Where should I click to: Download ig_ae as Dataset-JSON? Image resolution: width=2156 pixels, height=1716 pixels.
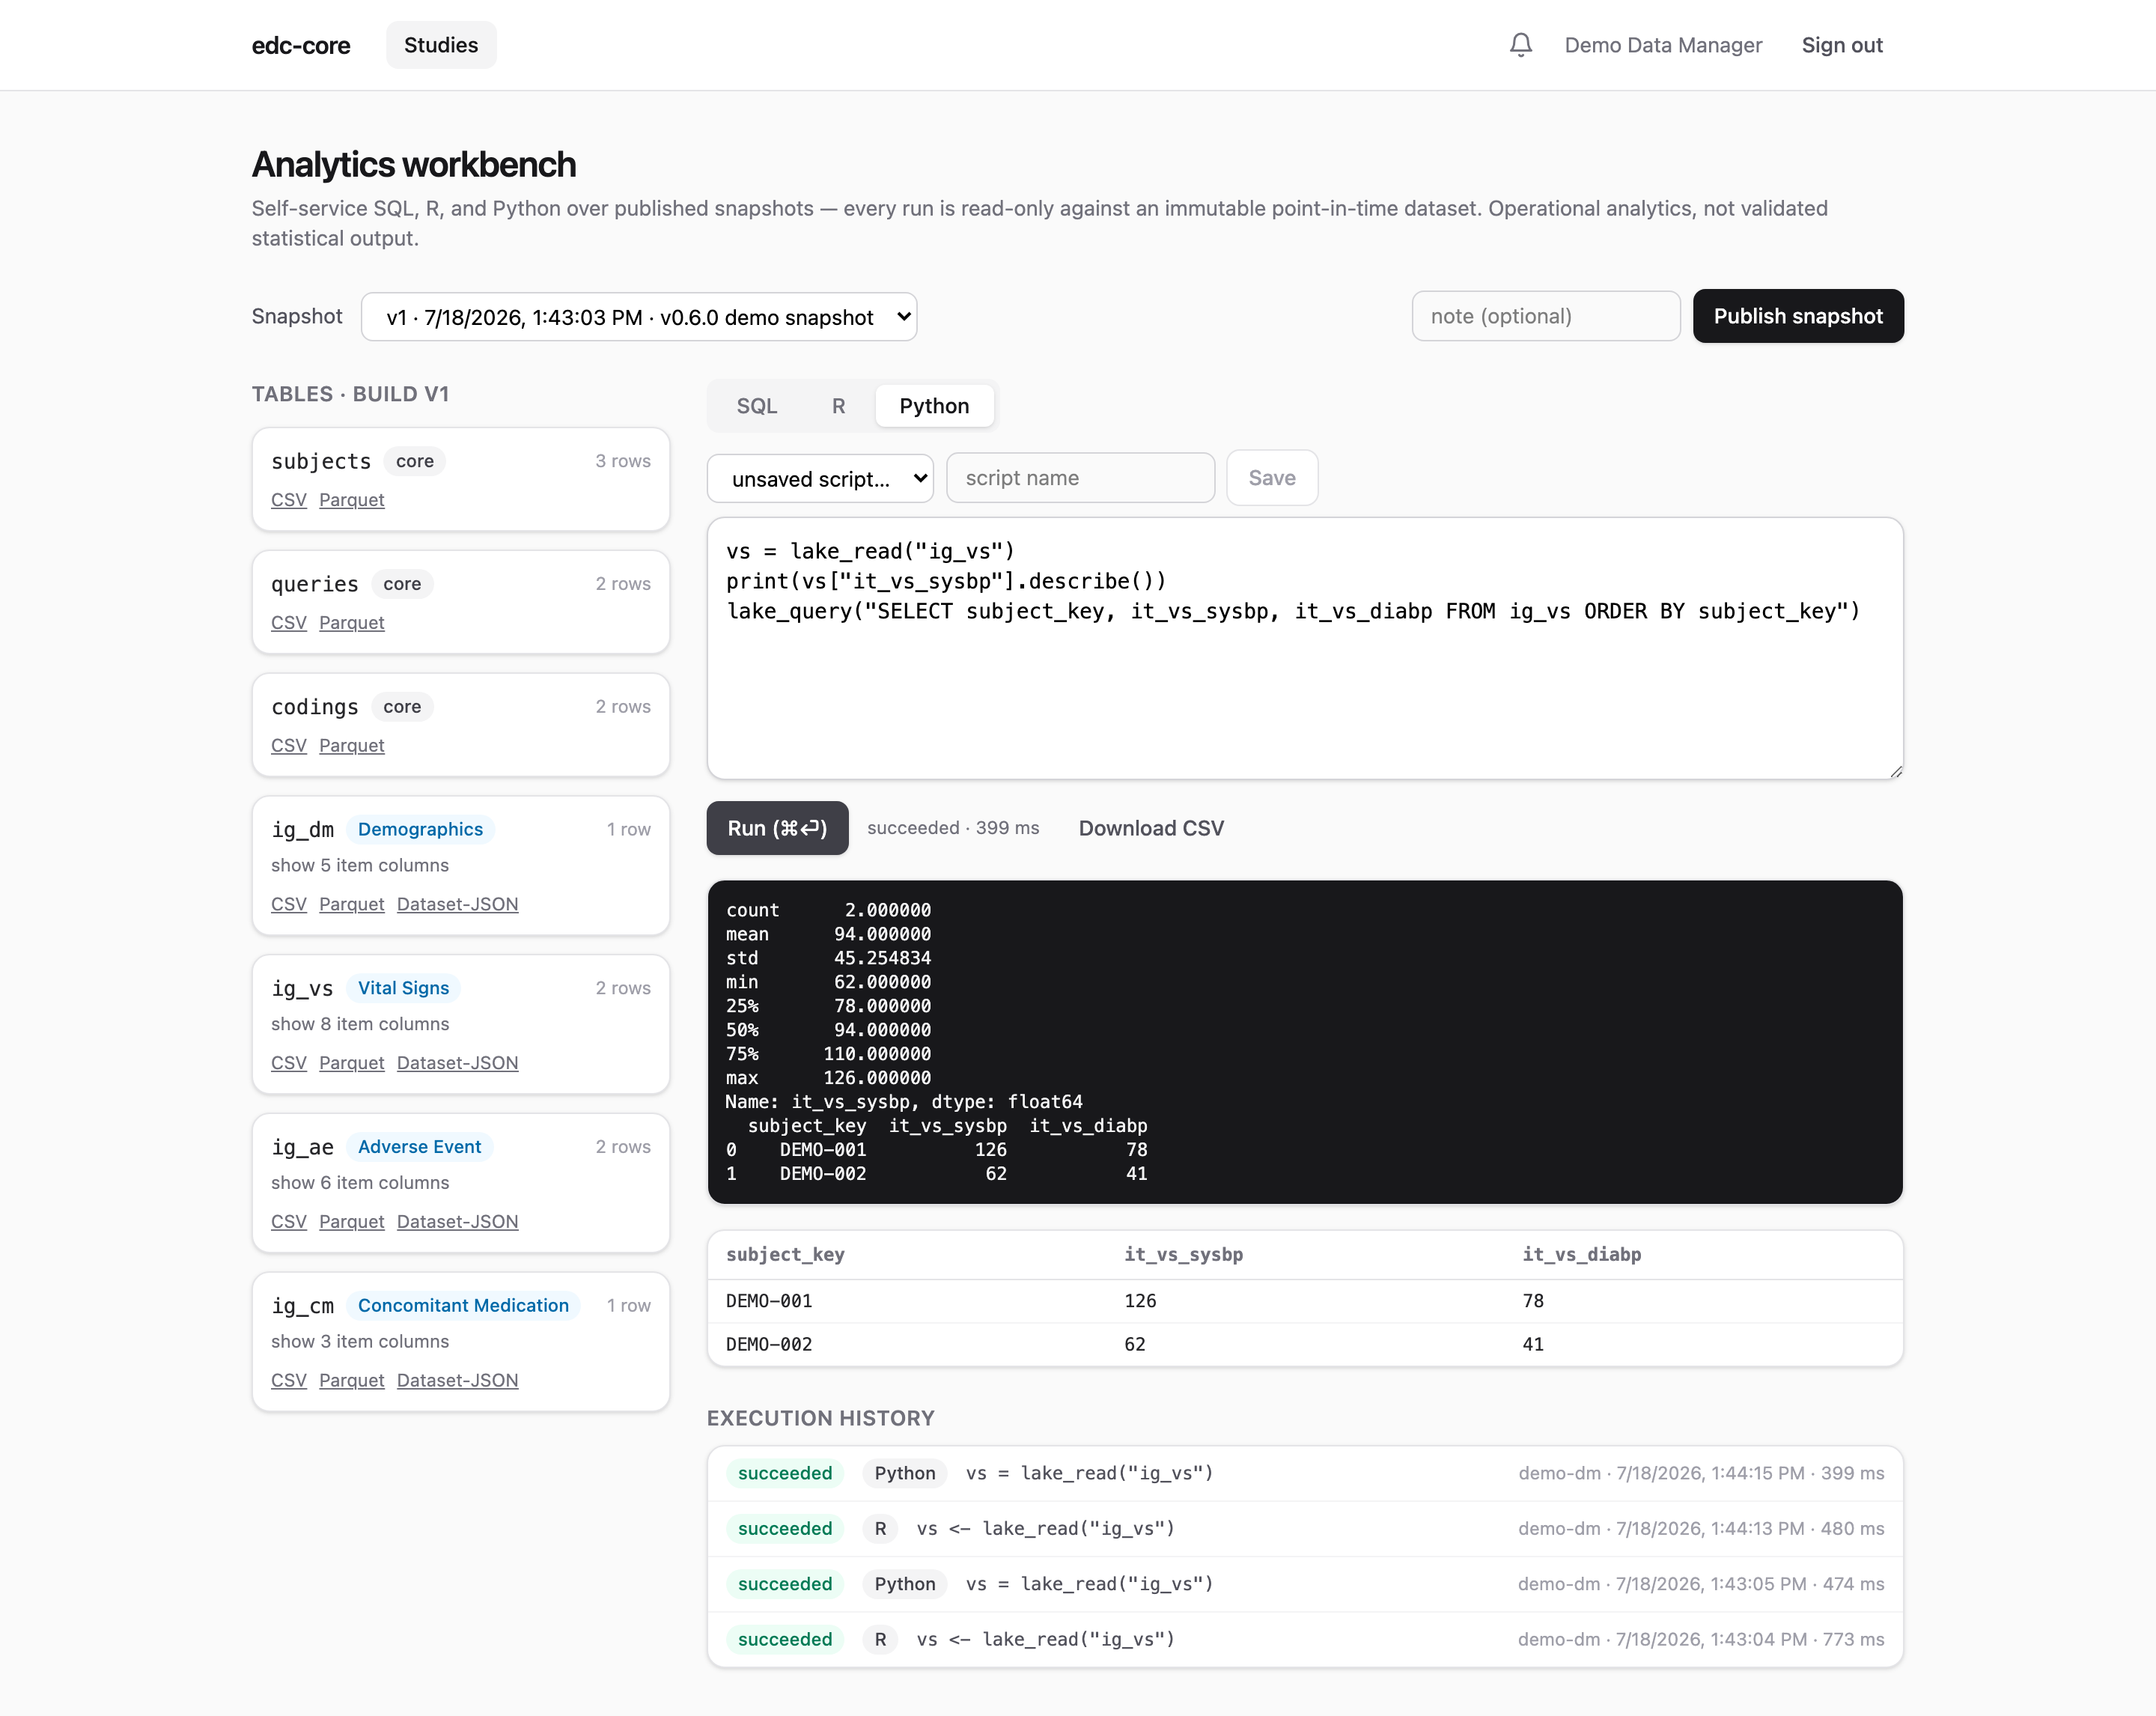point(457,1222)
